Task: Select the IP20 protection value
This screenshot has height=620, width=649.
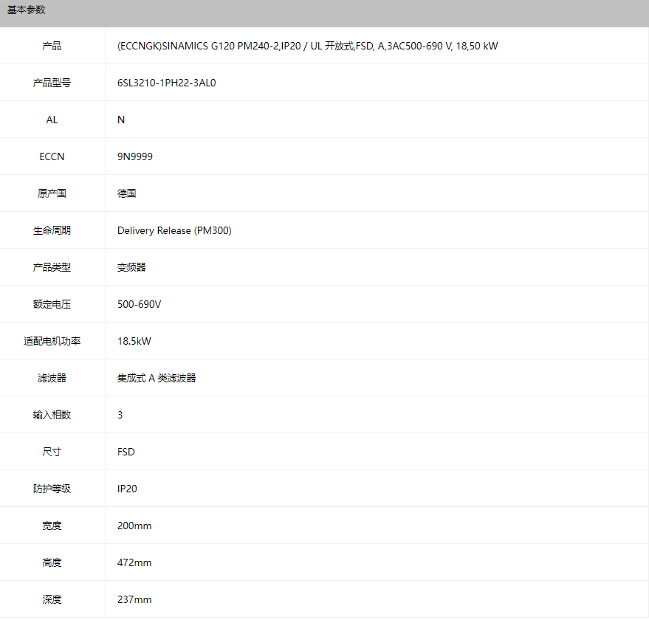Action: (x=127, y=489)
